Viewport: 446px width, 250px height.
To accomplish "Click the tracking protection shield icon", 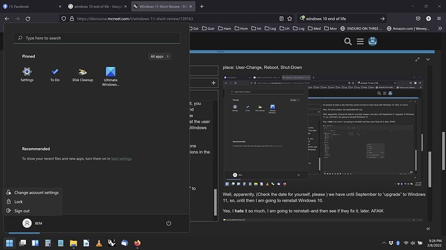I will pyautogui.click(x=64, y=19).
